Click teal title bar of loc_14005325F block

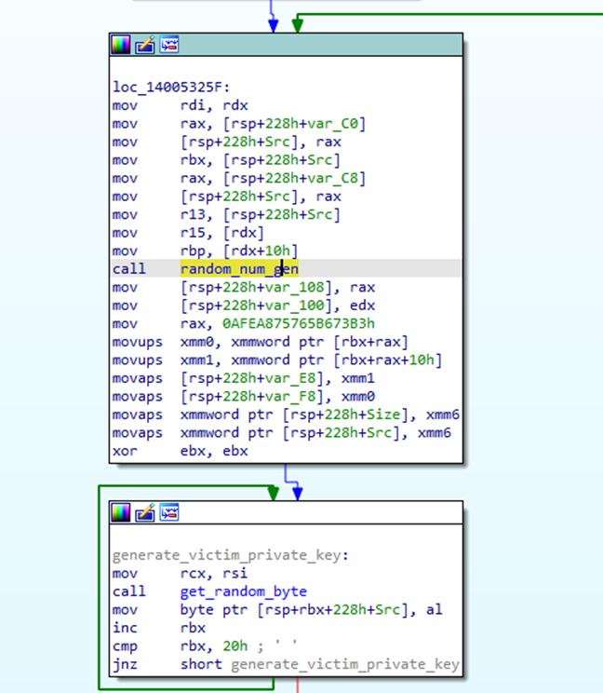pyautogui.click(x=286, y=45)
